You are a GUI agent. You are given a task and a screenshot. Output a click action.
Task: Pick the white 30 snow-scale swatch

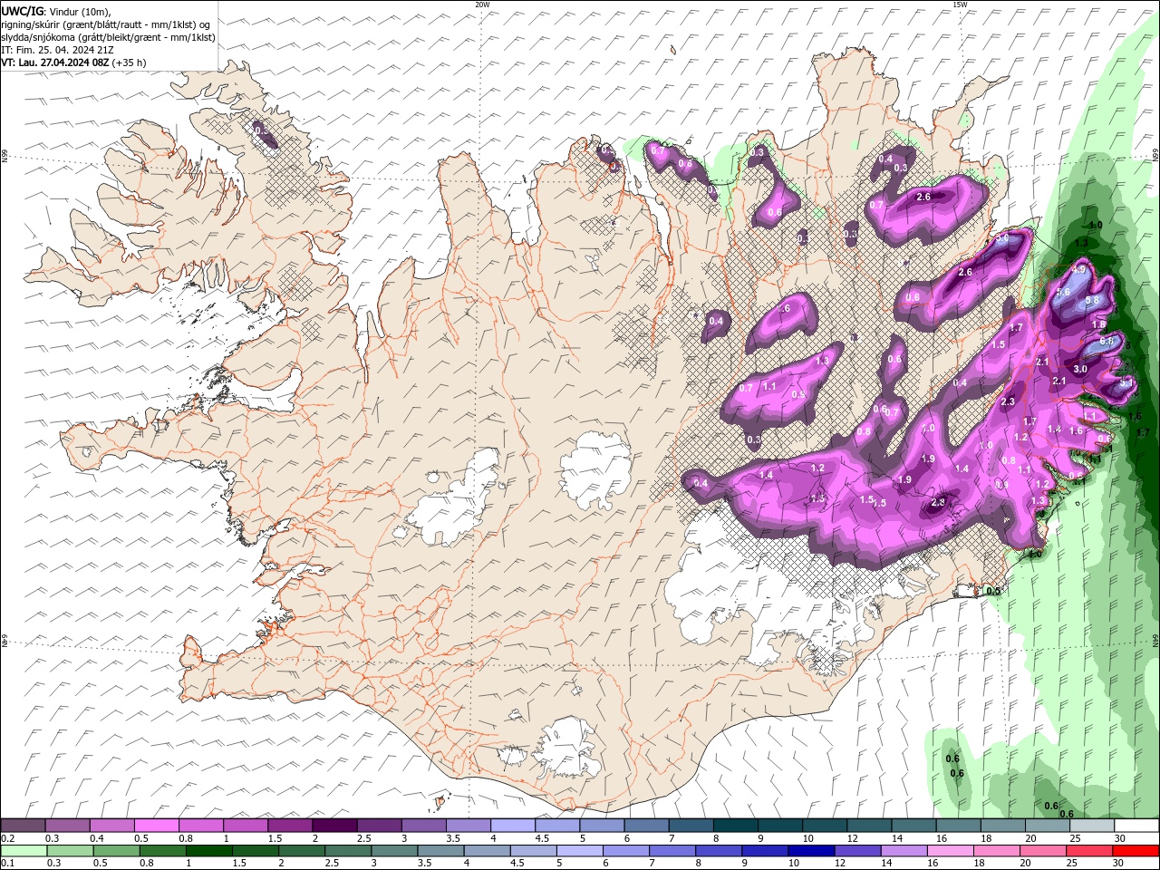tap(1136, 826)
